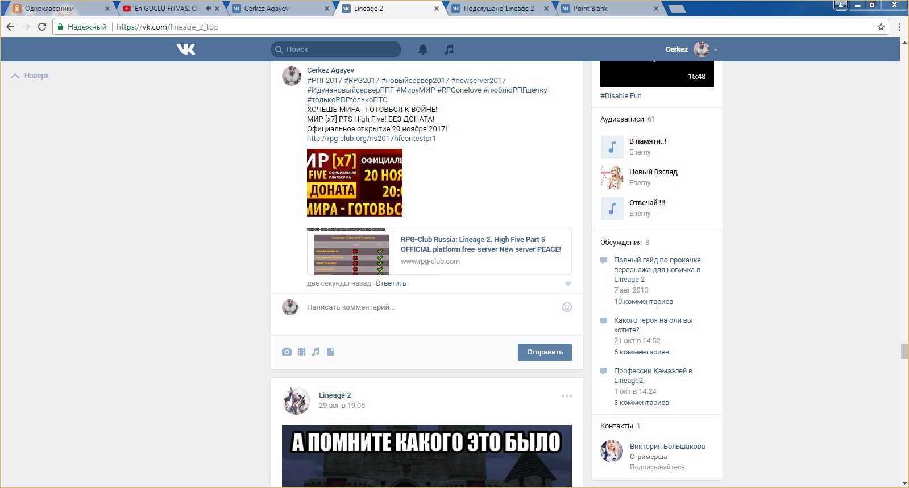Click the browser address bar URL
The image size is (909, 488).
167,27
